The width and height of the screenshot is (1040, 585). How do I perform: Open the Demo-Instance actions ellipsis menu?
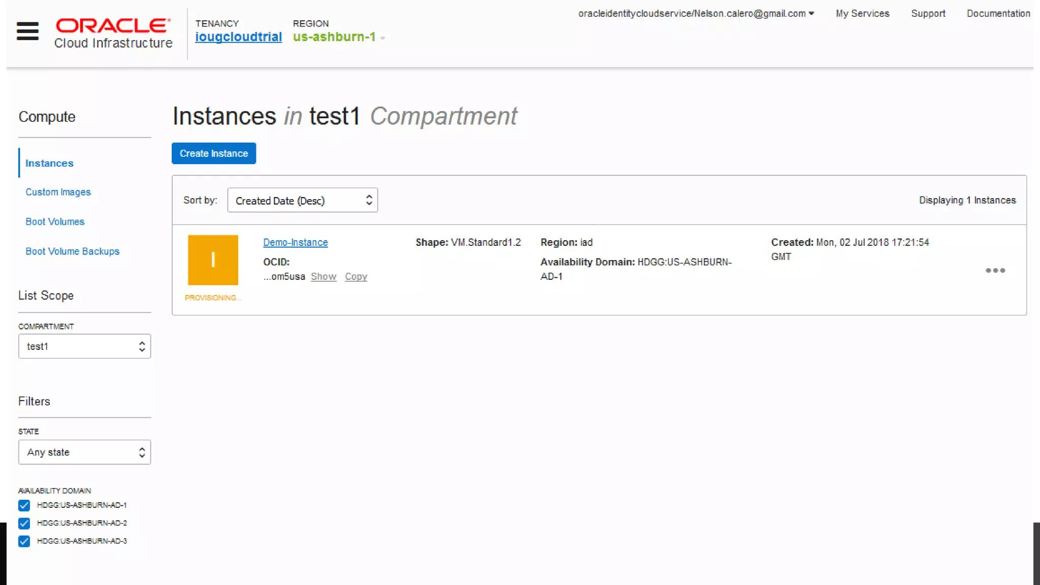click(995, 270)
